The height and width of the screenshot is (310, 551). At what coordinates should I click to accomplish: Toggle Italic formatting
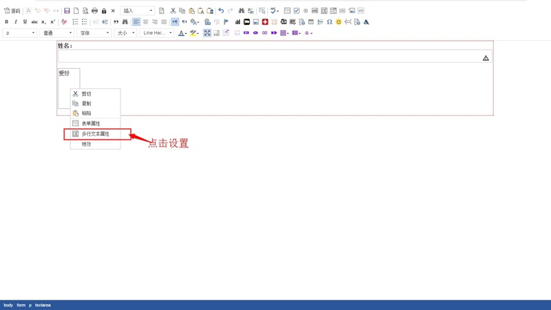coord(16,22)
